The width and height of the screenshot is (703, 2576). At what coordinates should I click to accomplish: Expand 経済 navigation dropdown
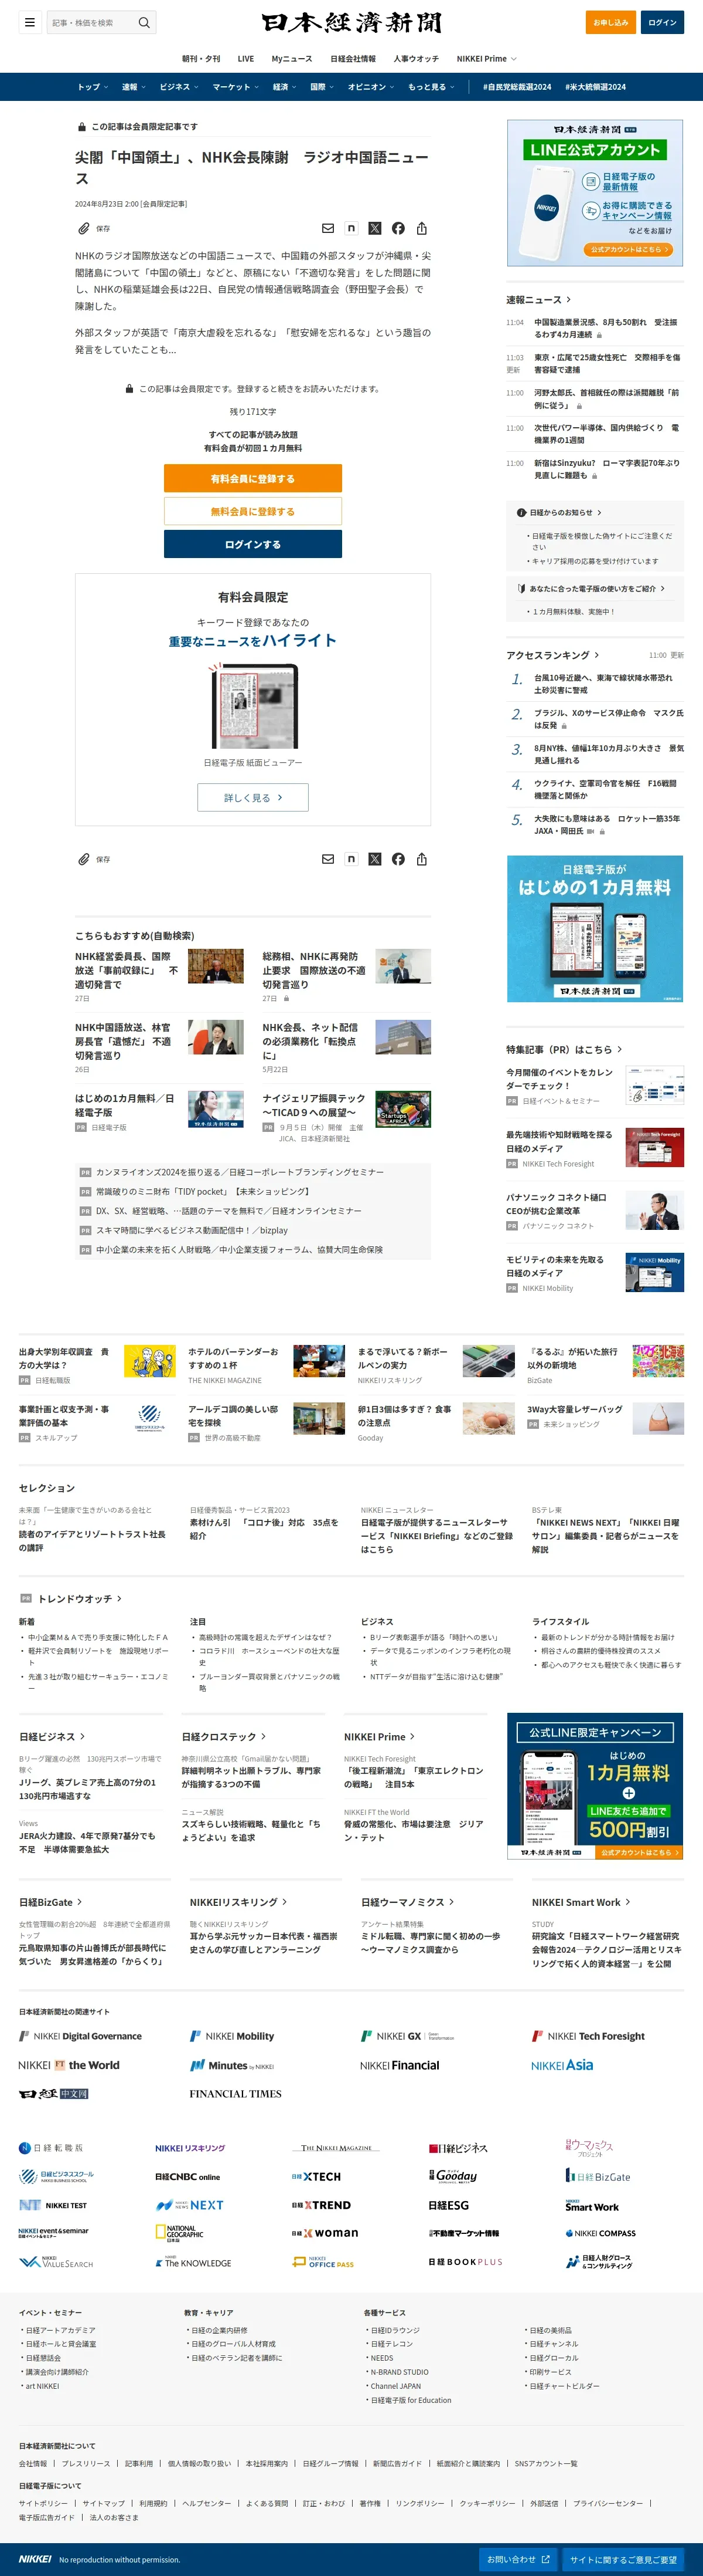(x=285, y=87)
